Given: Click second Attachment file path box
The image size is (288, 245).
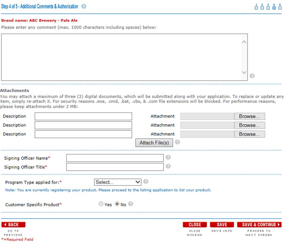Looking at the screenshot, I should click(x=207, y=125).
